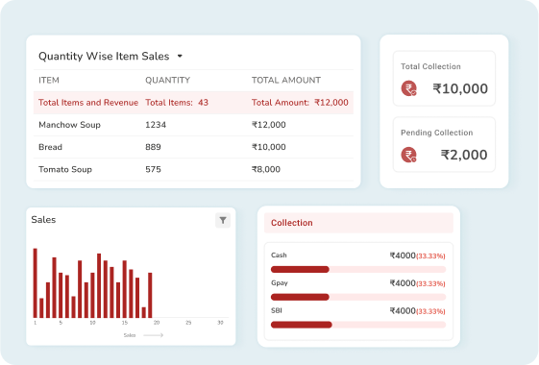Click the tallest first bar in Sales chart
This screenshot has width=539, height=365.
(x=35, y=282)
